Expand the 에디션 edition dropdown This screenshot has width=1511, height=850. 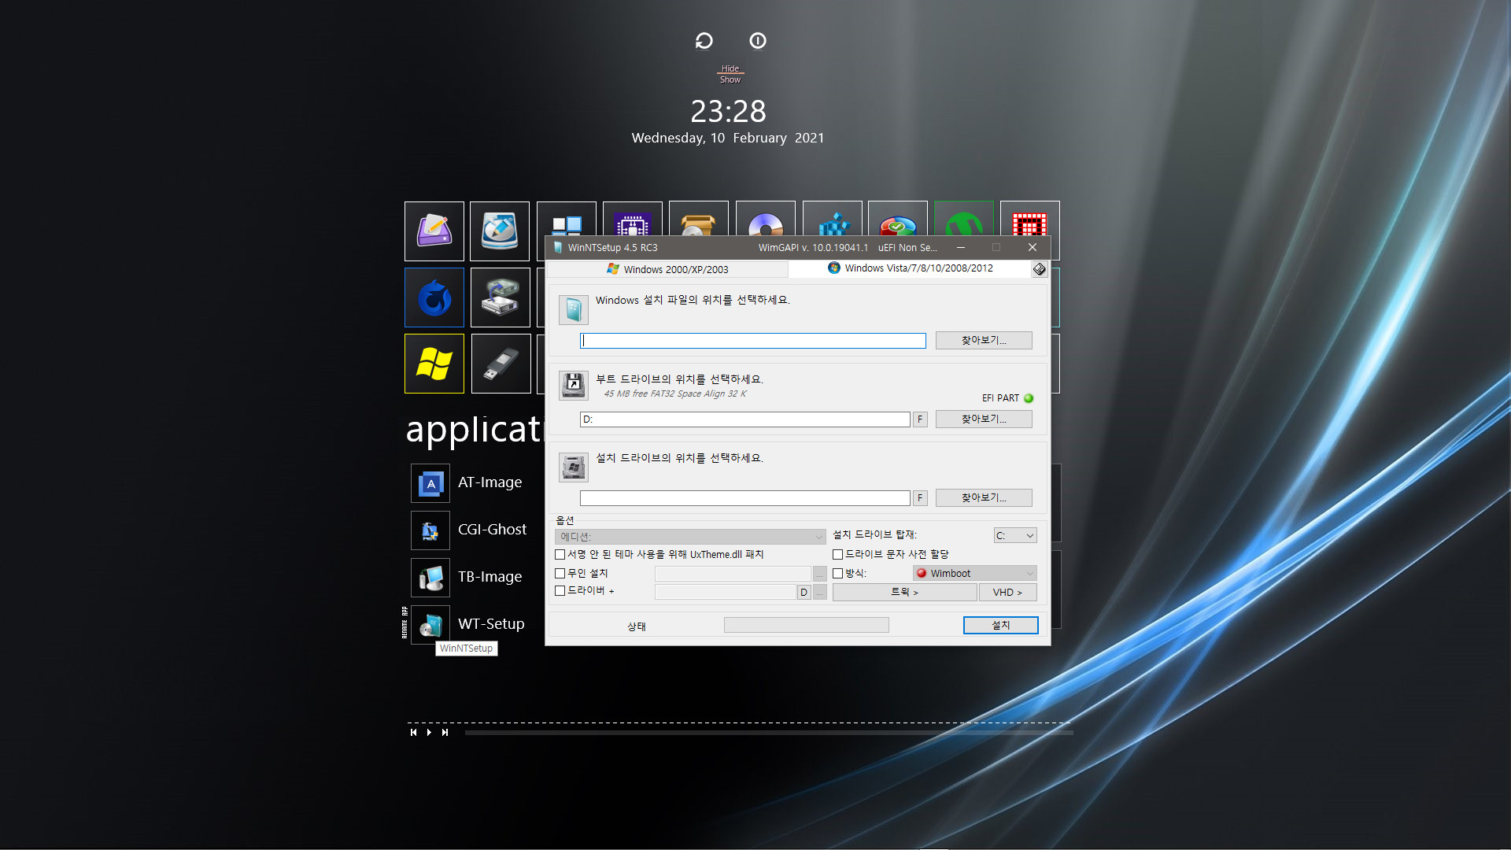point(690,537)
